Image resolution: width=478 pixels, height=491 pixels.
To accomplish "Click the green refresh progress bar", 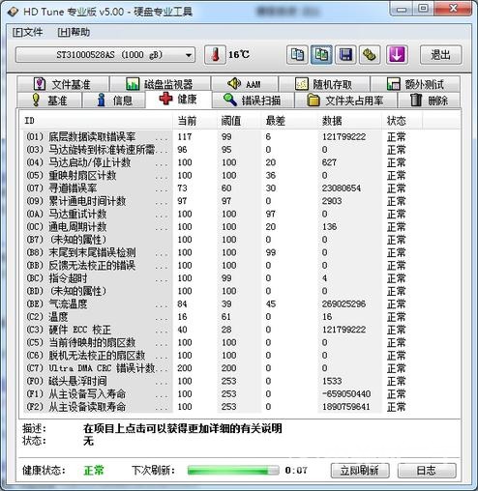I will [x=233, y=471].
